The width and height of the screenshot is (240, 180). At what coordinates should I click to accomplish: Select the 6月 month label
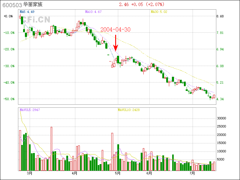point(149,173)
